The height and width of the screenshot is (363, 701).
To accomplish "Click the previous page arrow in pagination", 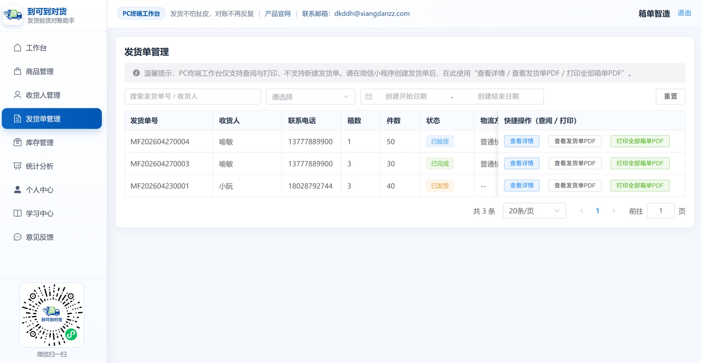I will (582, 211).
